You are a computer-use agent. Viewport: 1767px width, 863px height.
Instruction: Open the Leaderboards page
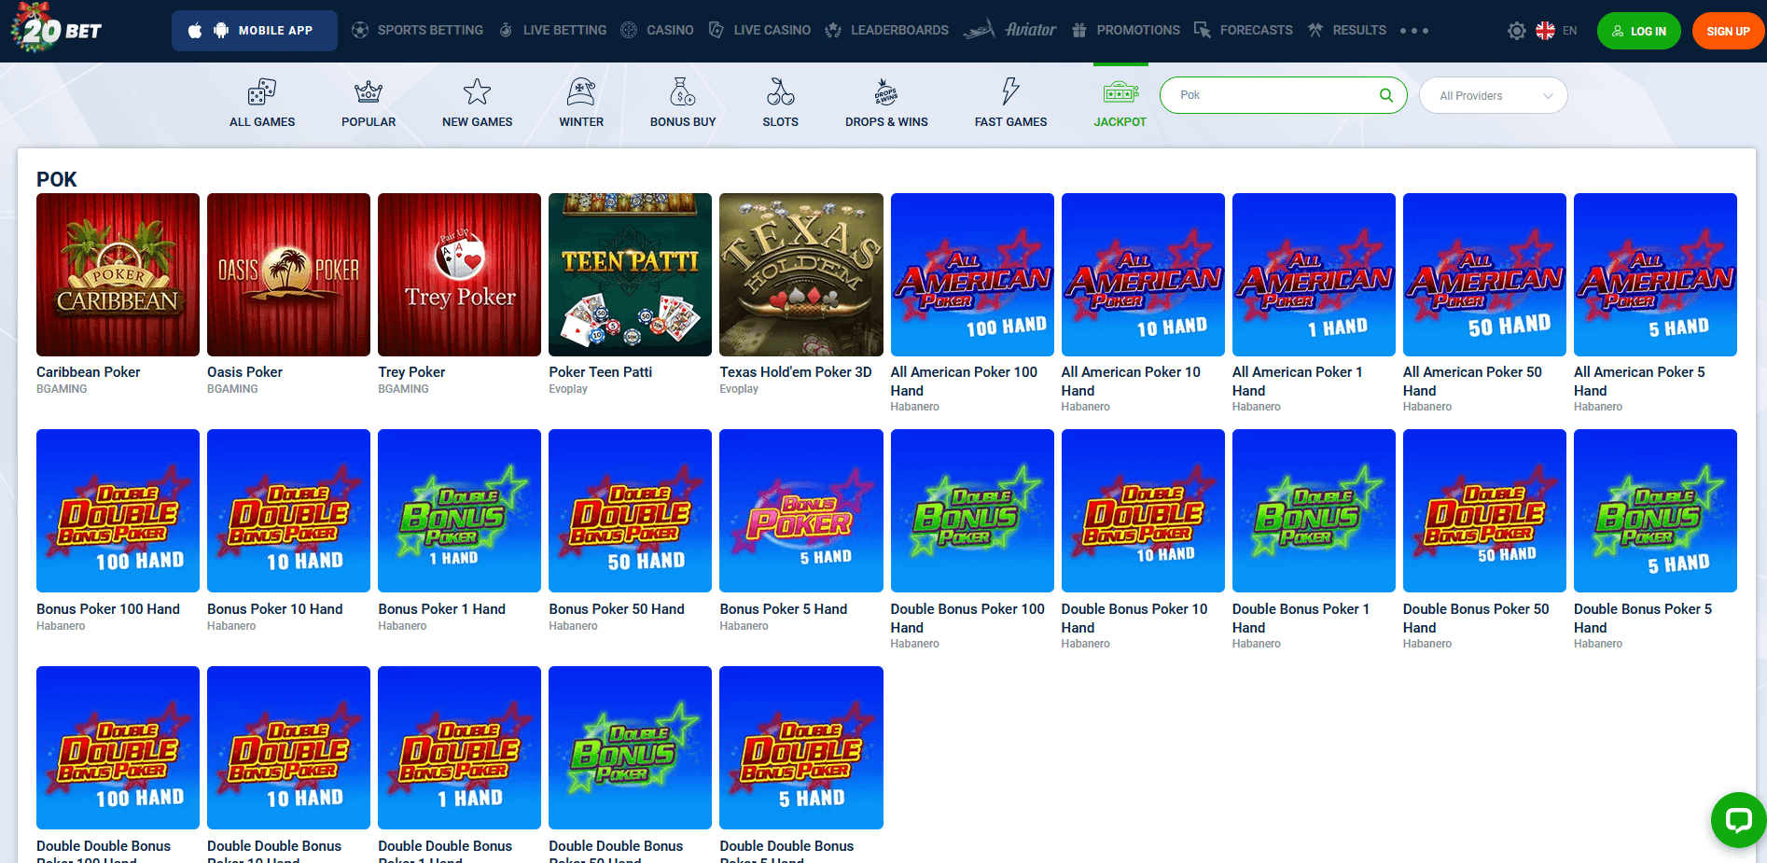tap(887, 30)
